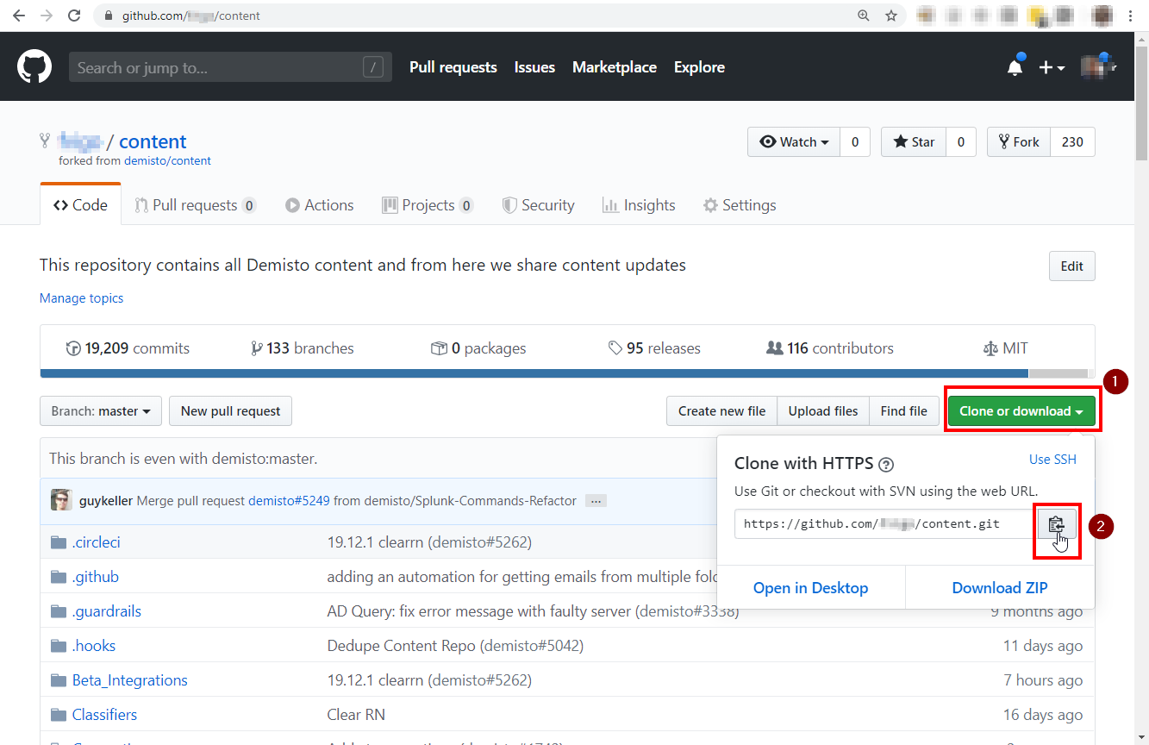Expand the commit message with the ellipsis icon

pos(595,500)
